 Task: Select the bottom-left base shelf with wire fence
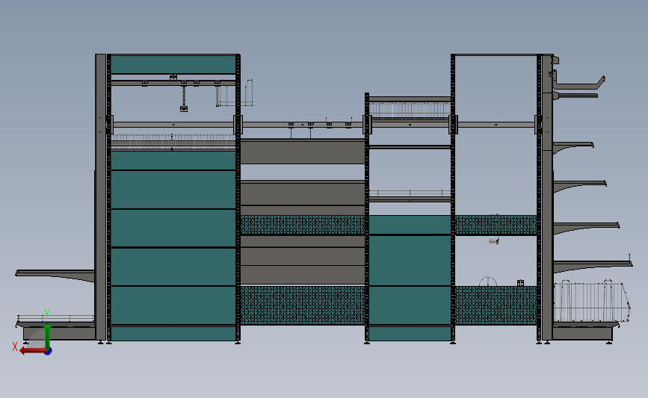coord(56,328)
